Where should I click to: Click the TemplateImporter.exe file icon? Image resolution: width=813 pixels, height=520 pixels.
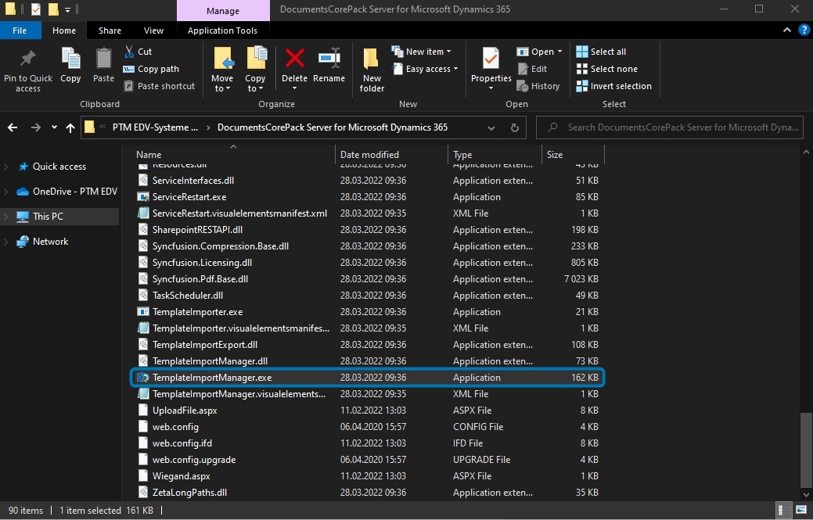[143, 312]
